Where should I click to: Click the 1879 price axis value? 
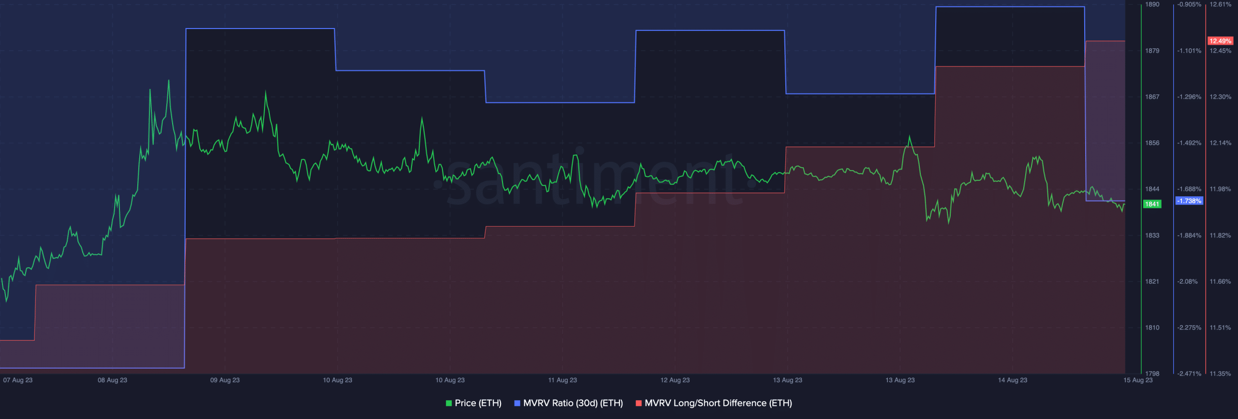1152,51
